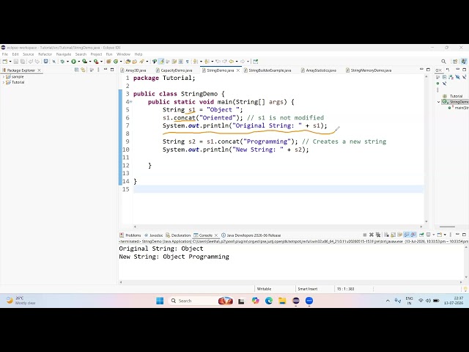Toggle Scroll Lock in Console toolbar
The height and width of the screenshot is (352, 469).
(x=394, y=235)
